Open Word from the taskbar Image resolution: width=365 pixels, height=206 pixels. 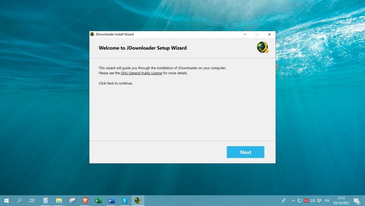tap(112, 201)
